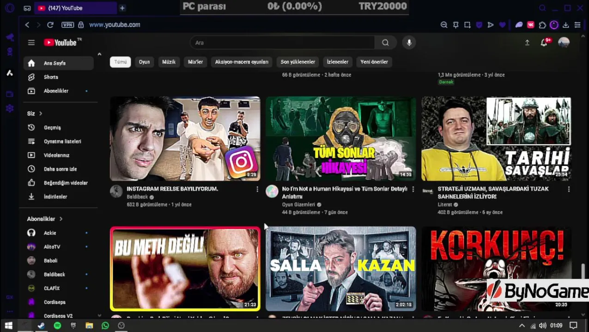Open Beğendiğim videolar in sidebar
Screen dimensions: 589x332
pos(59,183)
